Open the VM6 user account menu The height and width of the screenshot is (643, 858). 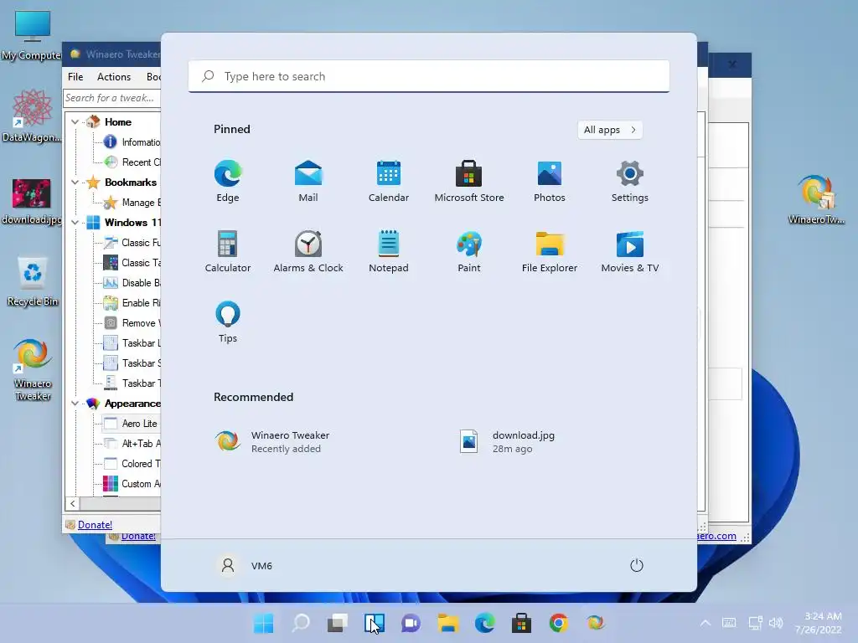(245, 565)
